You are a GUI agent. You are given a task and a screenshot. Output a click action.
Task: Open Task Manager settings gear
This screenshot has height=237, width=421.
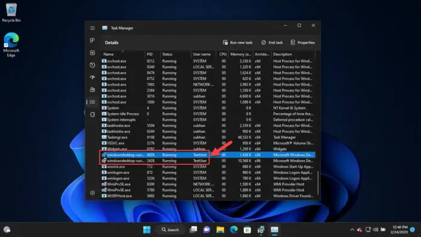(x=93, y=192)
